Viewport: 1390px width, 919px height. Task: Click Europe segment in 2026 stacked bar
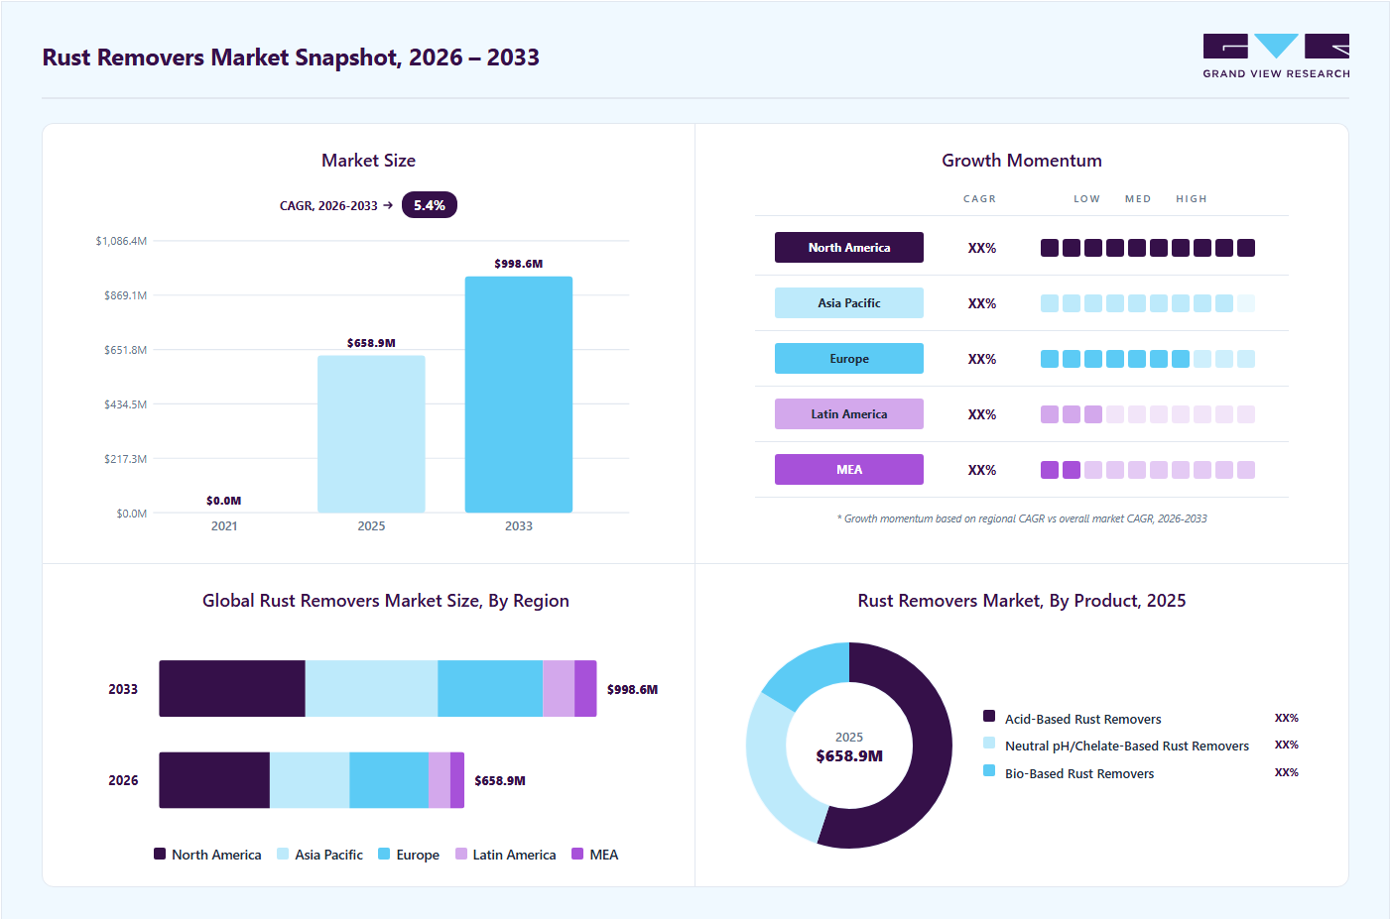[x=389, y=780]
